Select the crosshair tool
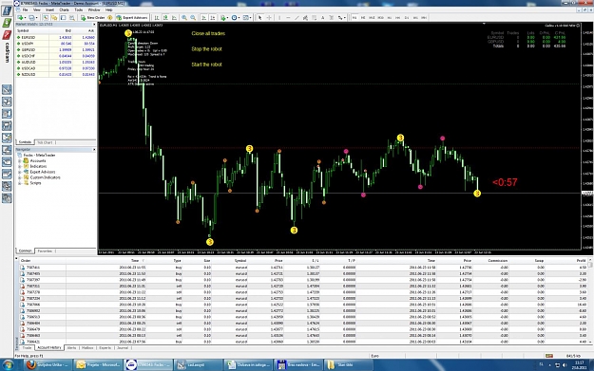 [269, 17]
